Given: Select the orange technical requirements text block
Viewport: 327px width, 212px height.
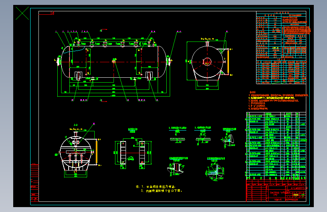Looking at the screenshot, I should [278, 100].
